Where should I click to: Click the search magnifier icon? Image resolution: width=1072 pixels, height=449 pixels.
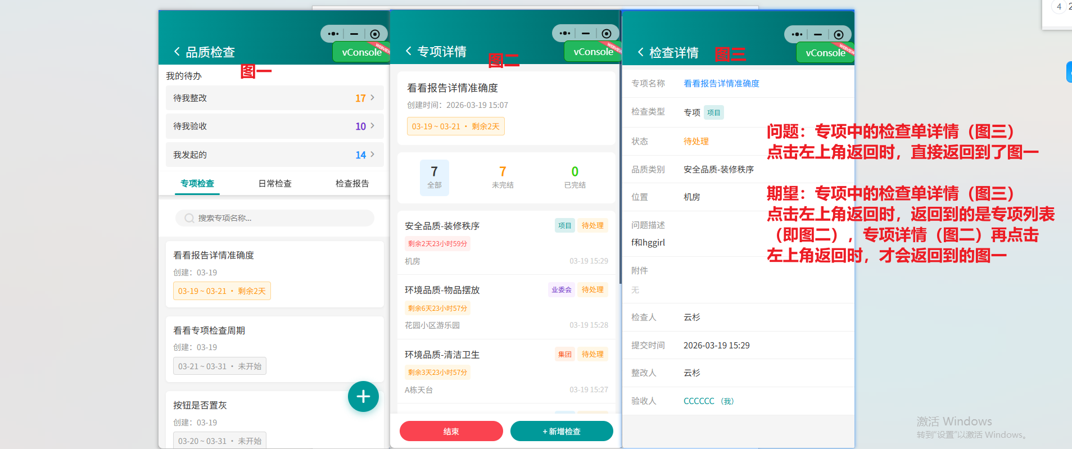coord(189,218)
